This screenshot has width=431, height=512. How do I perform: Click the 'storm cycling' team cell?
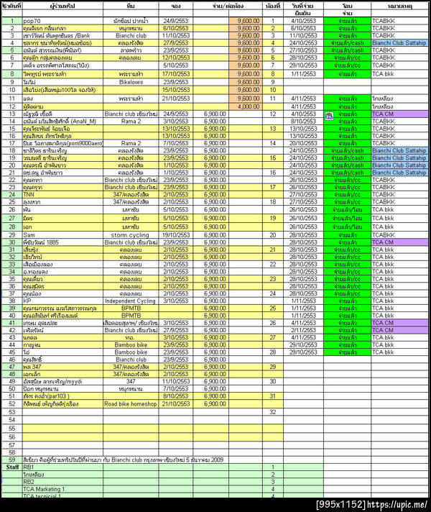pyautogui.click(x=131, y=235)
